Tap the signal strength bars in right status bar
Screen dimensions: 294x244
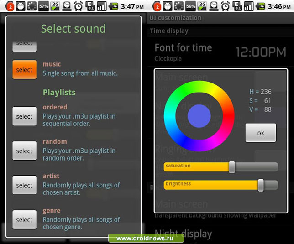249,6
